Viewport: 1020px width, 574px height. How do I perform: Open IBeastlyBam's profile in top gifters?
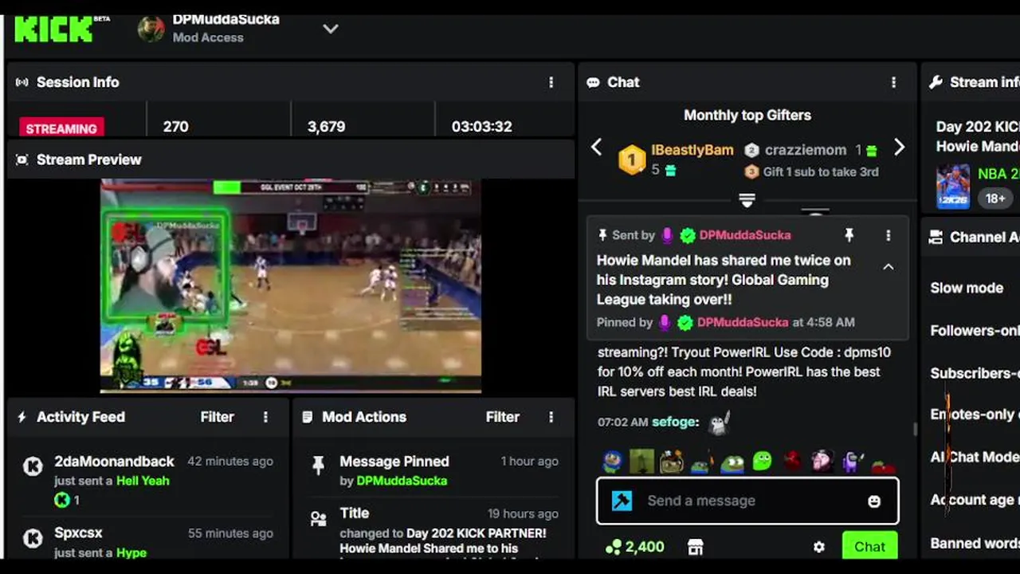[x=692, y=150]
